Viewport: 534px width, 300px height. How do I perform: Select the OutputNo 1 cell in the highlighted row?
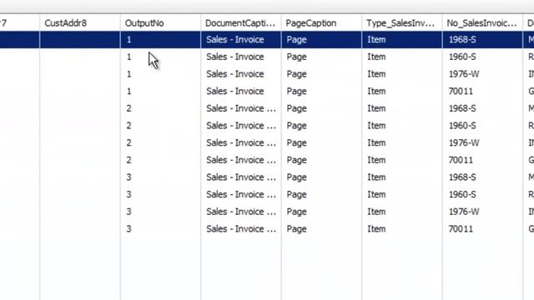click(160, 39)
